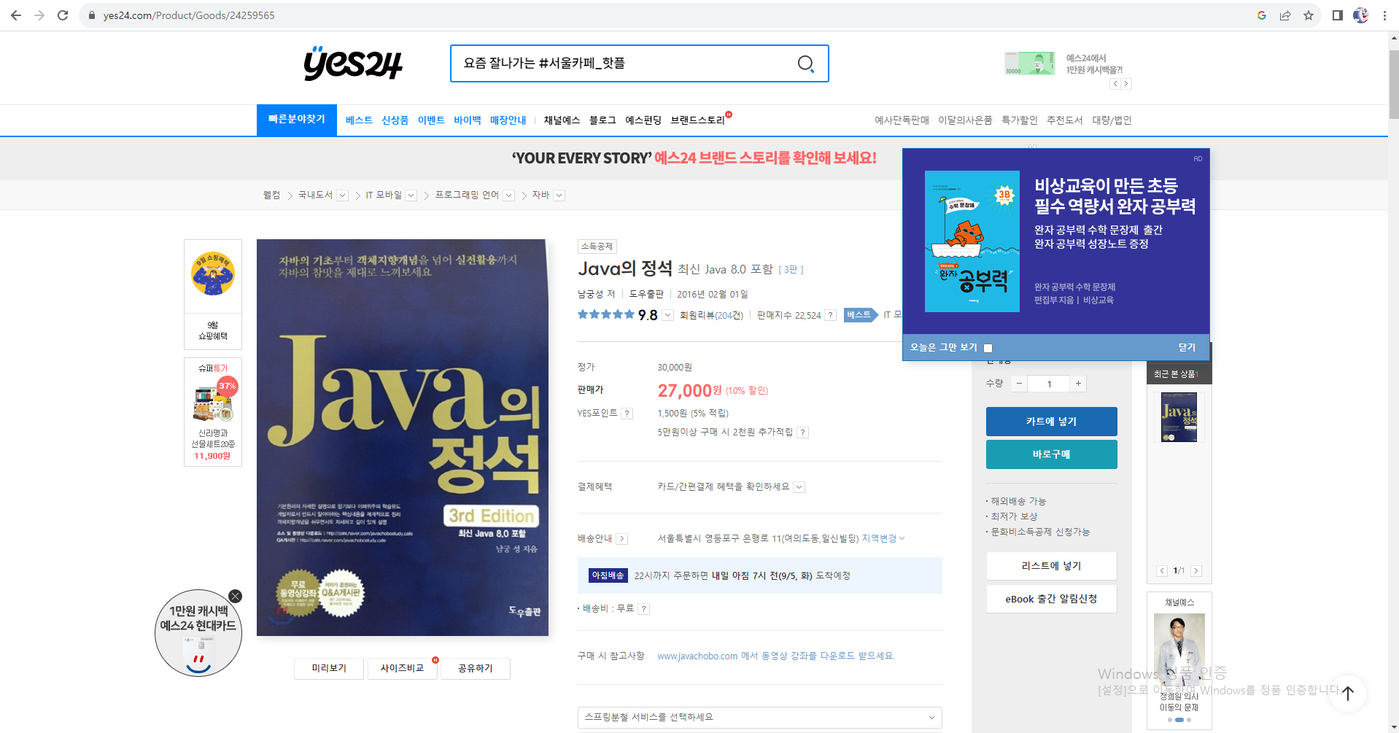Screen dimensions: 1399x733
Task: Open 빠른분야찾기 menu
Action: point(297,120)
